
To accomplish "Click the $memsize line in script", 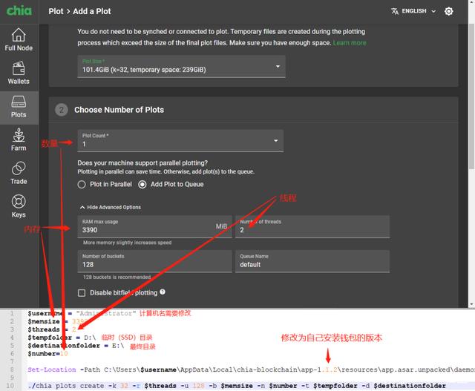I will click(x=58, y=321).
